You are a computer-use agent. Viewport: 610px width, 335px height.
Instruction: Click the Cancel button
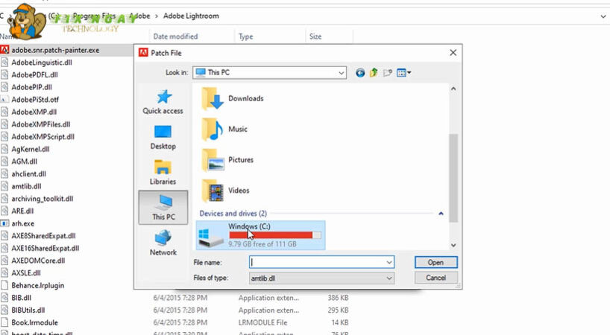coord(436,278)
